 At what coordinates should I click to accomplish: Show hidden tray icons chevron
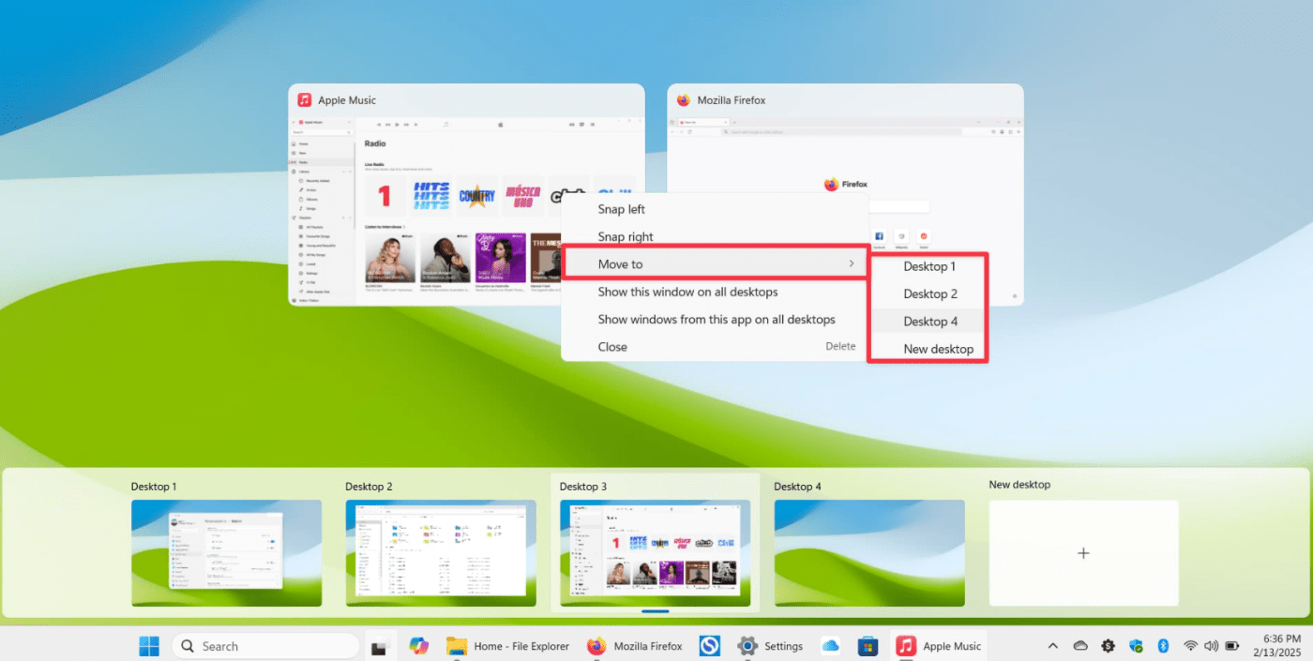1052,646
